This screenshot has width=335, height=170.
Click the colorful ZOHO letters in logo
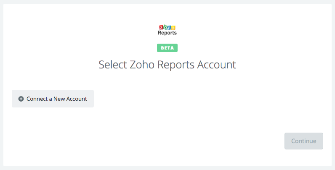(167, 27)
